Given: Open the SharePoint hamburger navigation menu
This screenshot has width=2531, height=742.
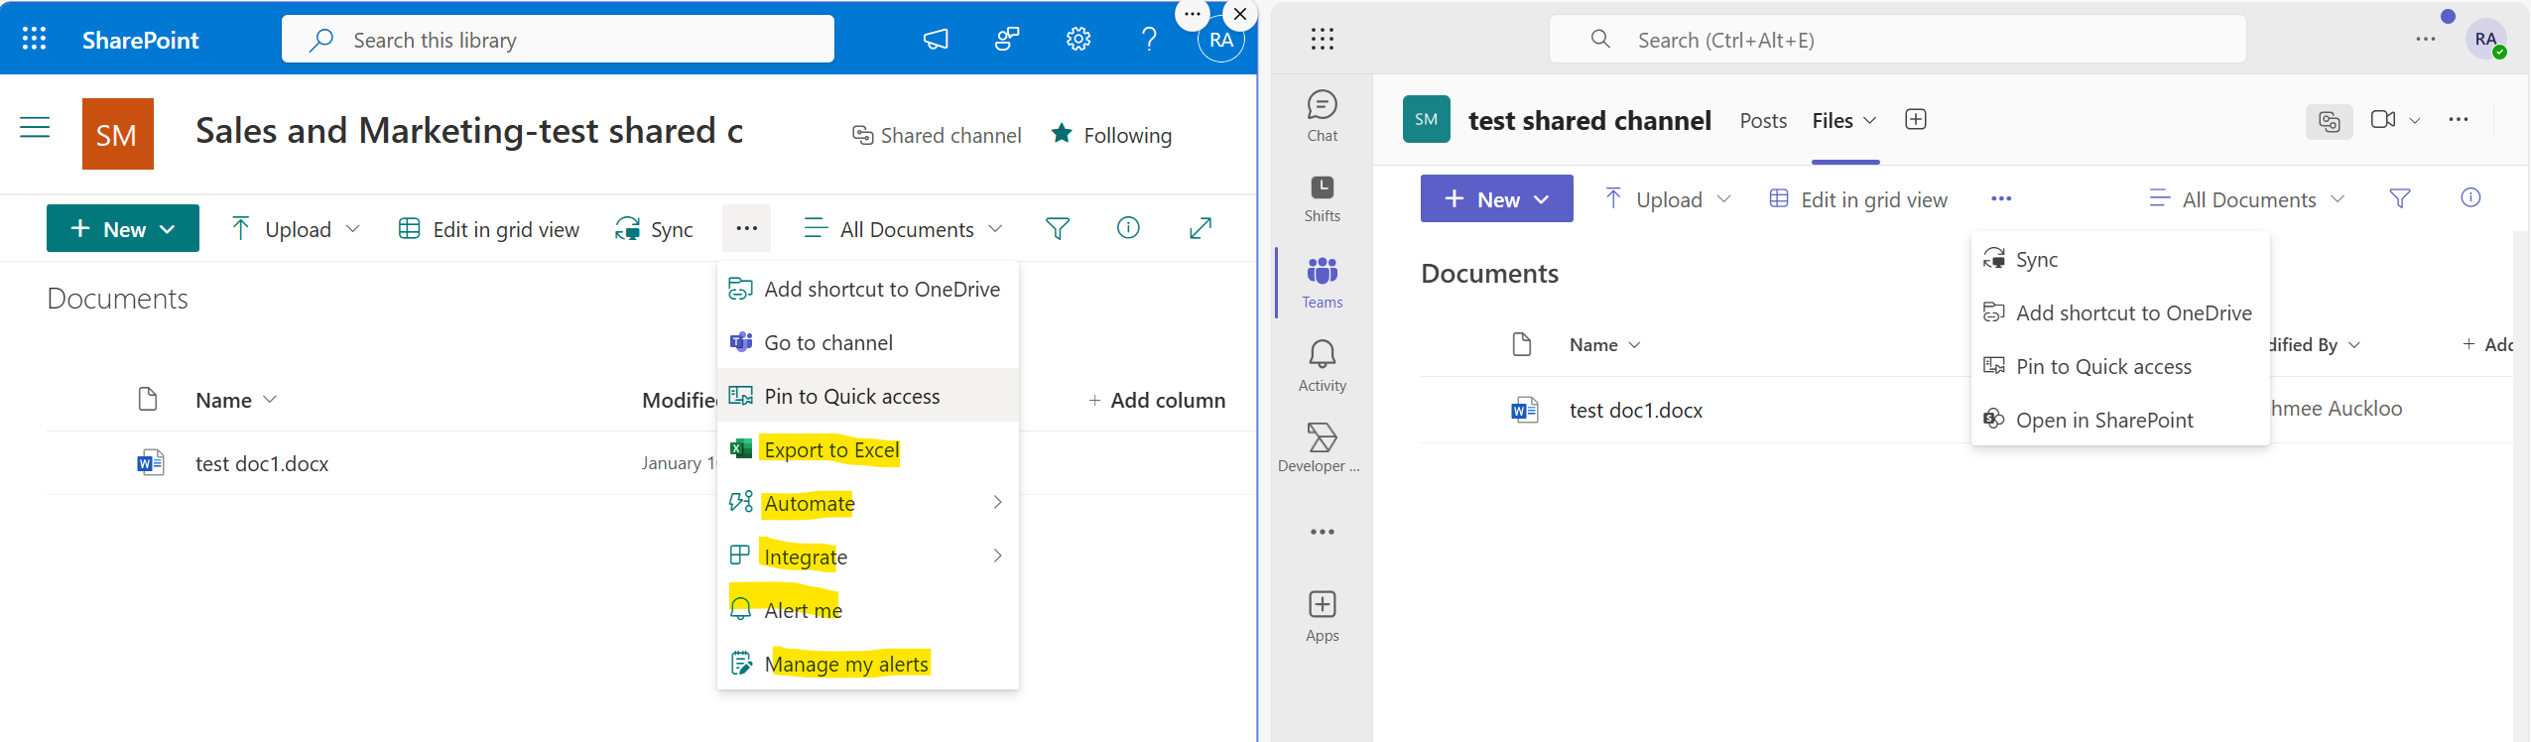Looking at the screenshot, I should [x=35, y=128].
